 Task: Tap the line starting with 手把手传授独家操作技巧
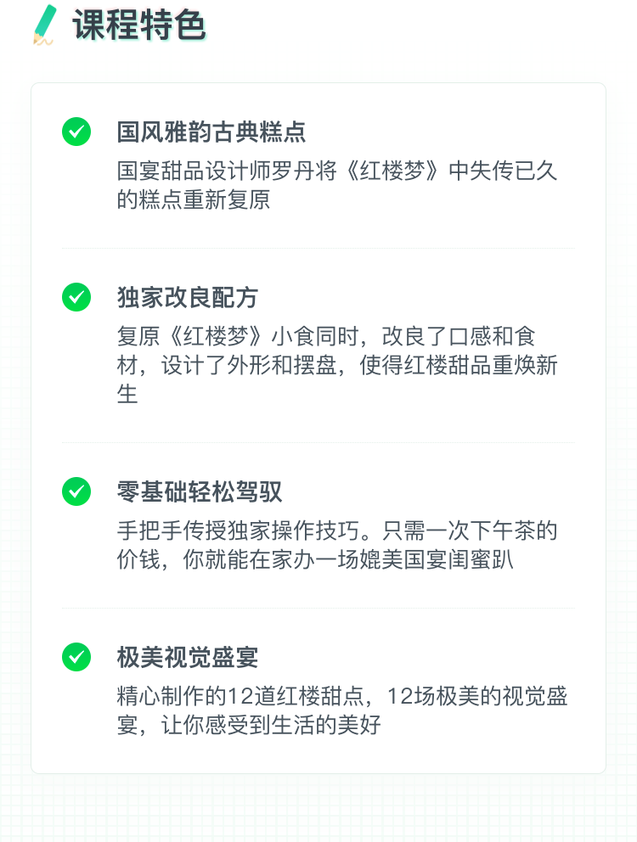[x=337, y=530]
